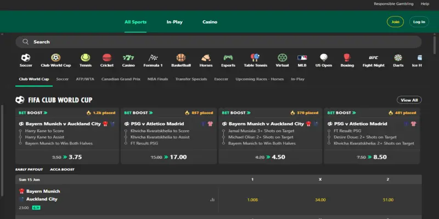Screen dimensions: 439x219
Task: Open the UFC Fight Night icon
Action: pos(374,58)
